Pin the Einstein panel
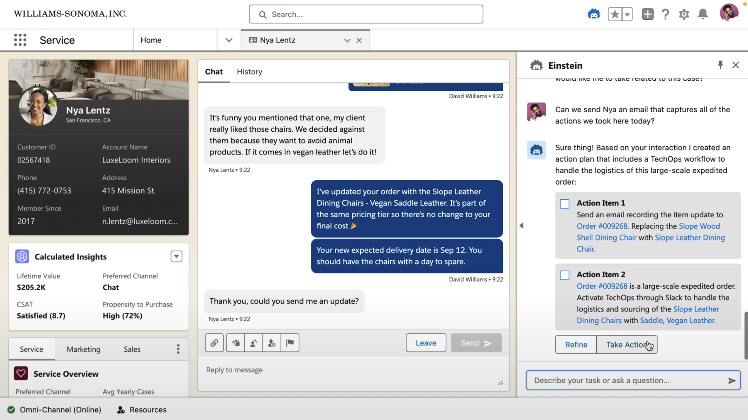This screenshot has height=420, width=748. pyautogui.click(x=720, y=65)
